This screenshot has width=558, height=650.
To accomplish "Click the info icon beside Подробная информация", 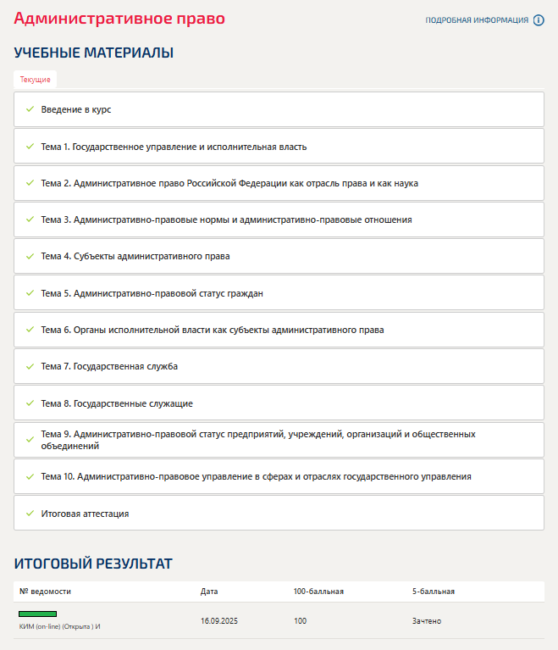I will coord(539,20).
